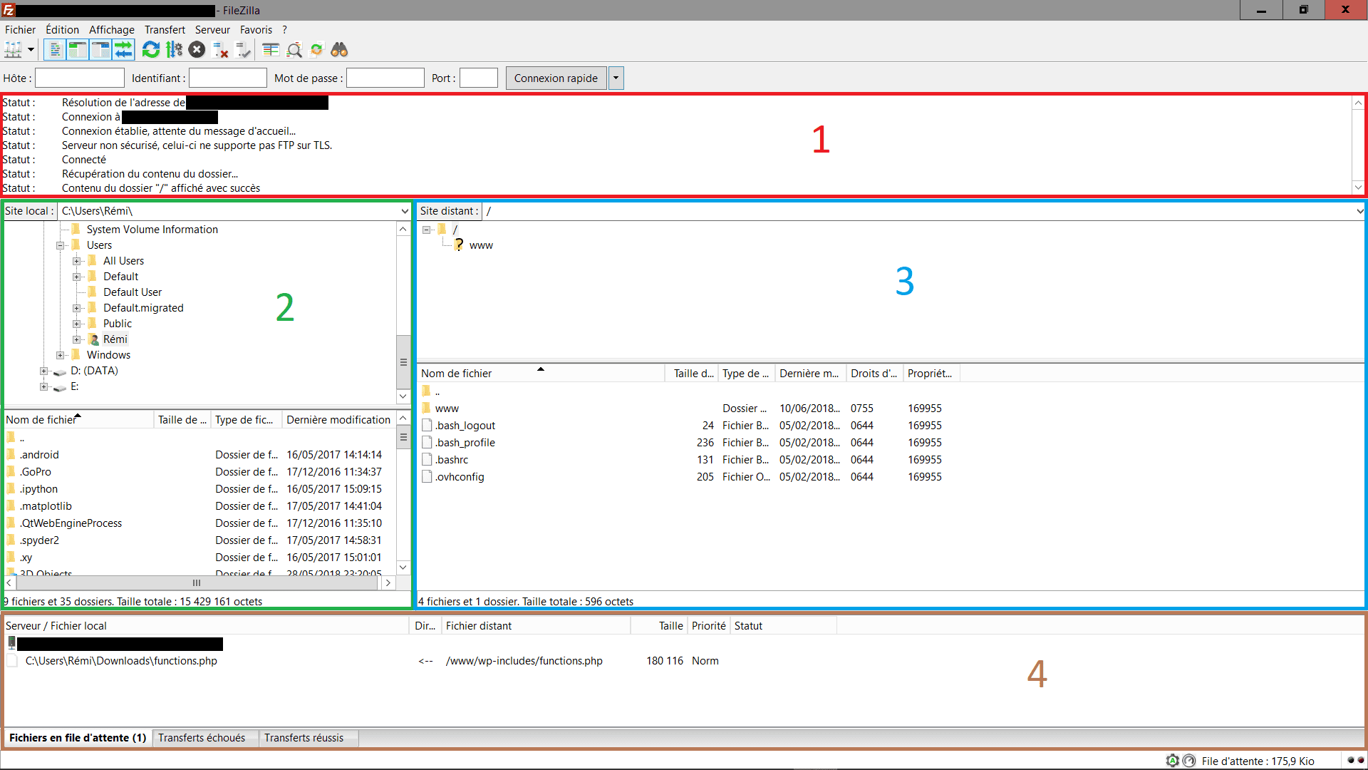
Task: Disconnect from the current server icon
Action: point(221,50)
